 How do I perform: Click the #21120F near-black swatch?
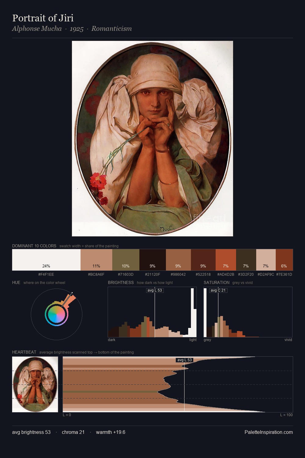click(x=152, y=260)
